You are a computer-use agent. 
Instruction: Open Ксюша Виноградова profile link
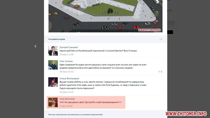click(69, 79)
